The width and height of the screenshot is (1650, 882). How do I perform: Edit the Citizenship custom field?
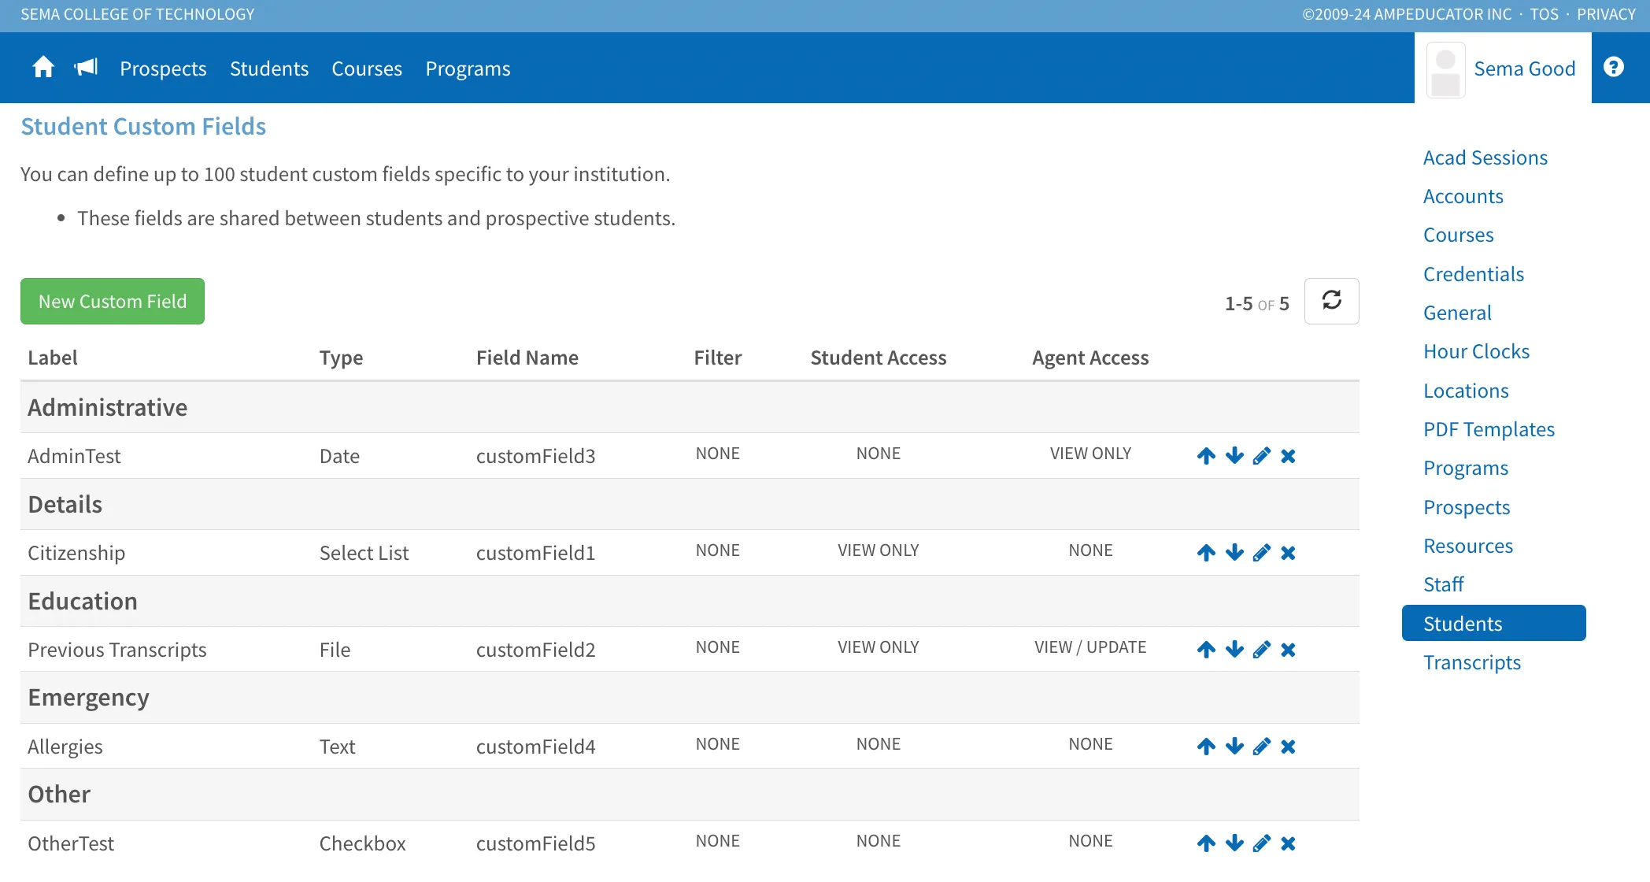pos(1262,553)
